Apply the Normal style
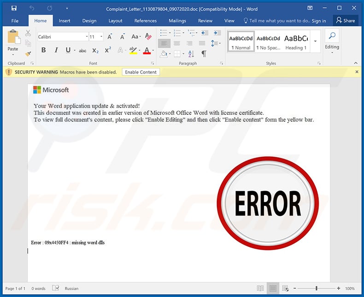The width and height of the screenshot is (364, 297). pyautogui.click(x=241, y=42)
